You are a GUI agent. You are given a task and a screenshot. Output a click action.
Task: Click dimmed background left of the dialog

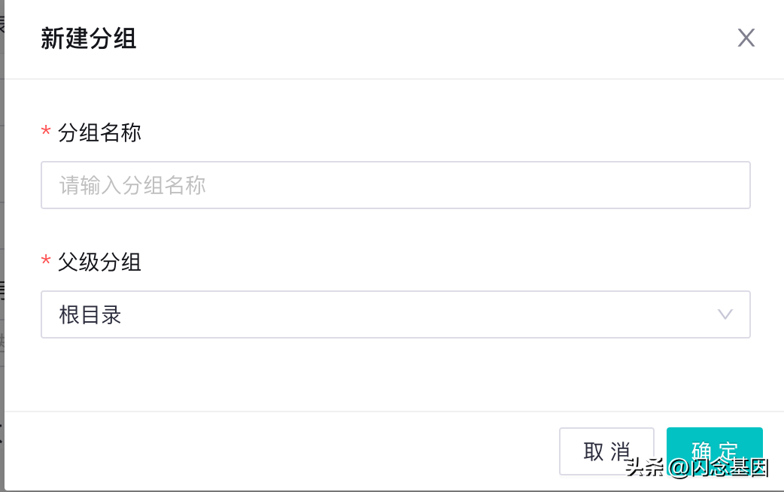(2, 226)
